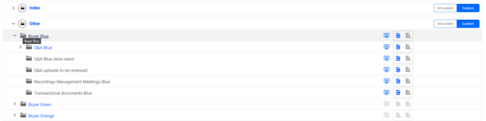The image size is (486, 121).
Task: Toggle view eye for Q&A Blue clean team
Action: tap(387, 58)
